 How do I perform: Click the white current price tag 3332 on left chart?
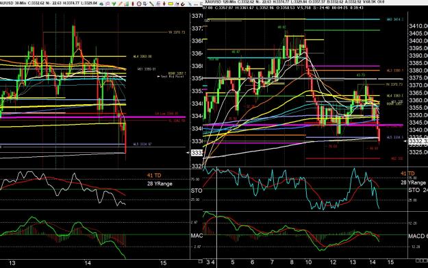click(x=197, y=152)
